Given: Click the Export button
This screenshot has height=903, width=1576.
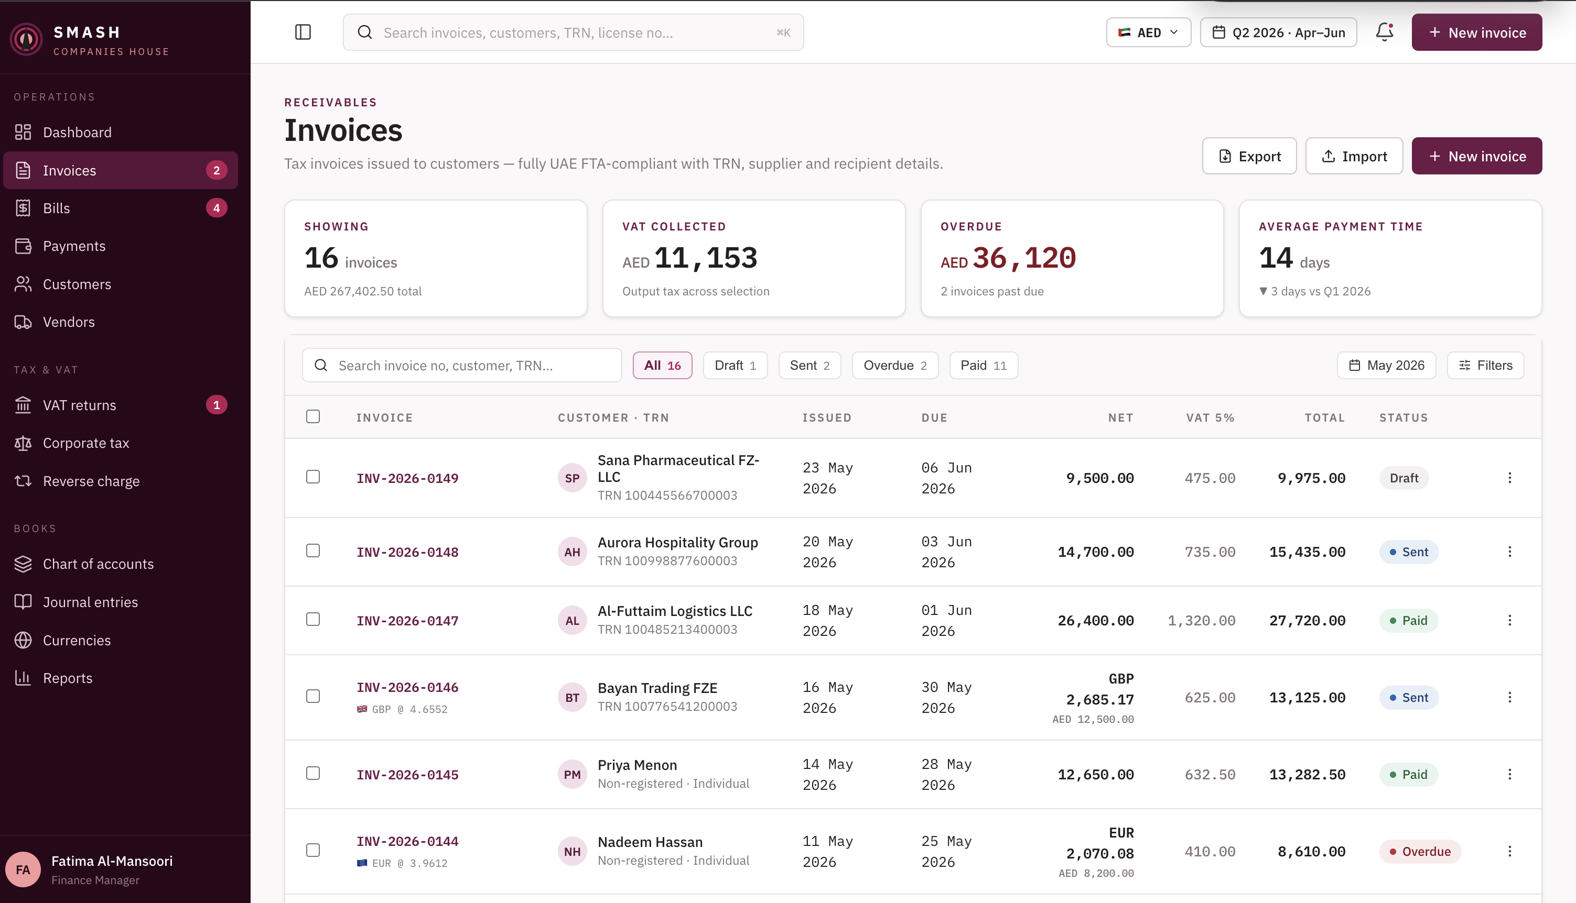Looking at the screenshot, I should click(1249, 156).
